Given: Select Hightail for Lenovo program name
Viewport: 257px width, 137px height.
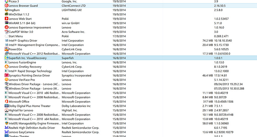Looking at the screenshot, I should pyautogui.click(x=21, y=110).
